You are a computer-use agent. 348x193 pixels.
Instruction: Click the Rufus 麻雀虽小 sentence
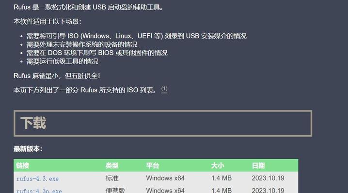[x=57, y=76]
